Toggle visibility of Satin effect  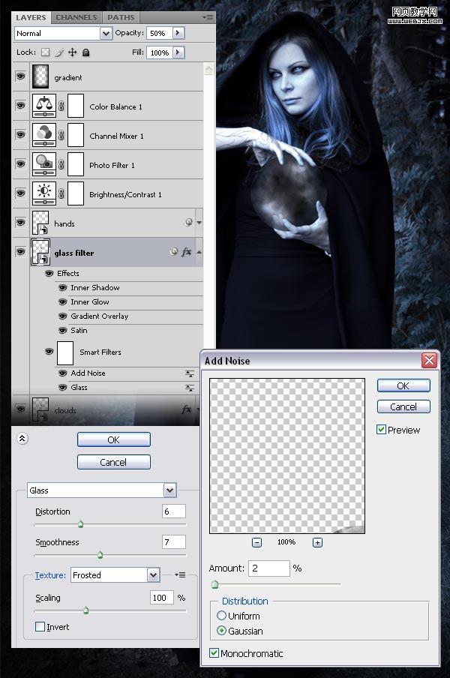[63, 330]
